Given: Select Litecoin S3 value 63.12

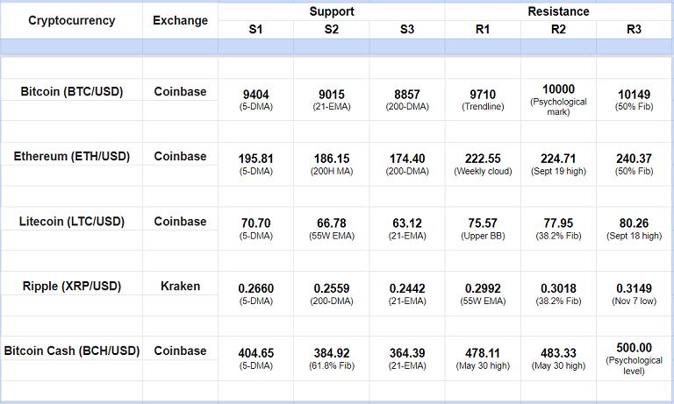Looking at the screenshot, I should pyautogui.click(x=406, y=223).
